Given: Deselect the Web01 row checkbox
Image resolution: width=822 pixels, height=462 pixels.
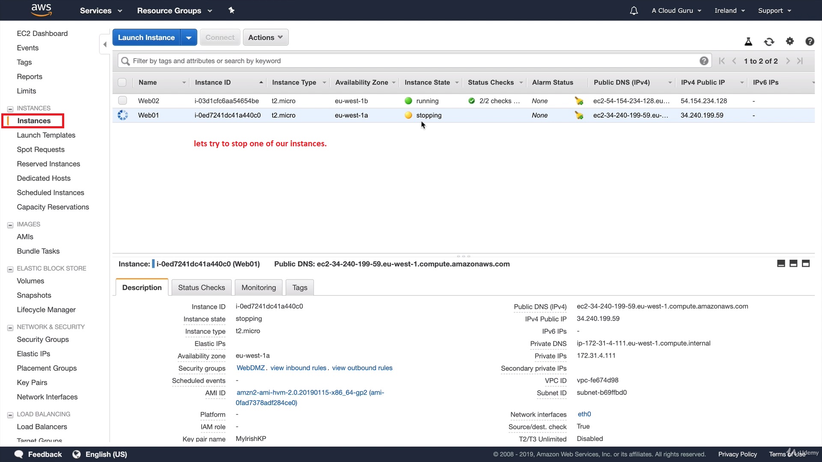Looking at the screenshot, I should tap(122, 115).
